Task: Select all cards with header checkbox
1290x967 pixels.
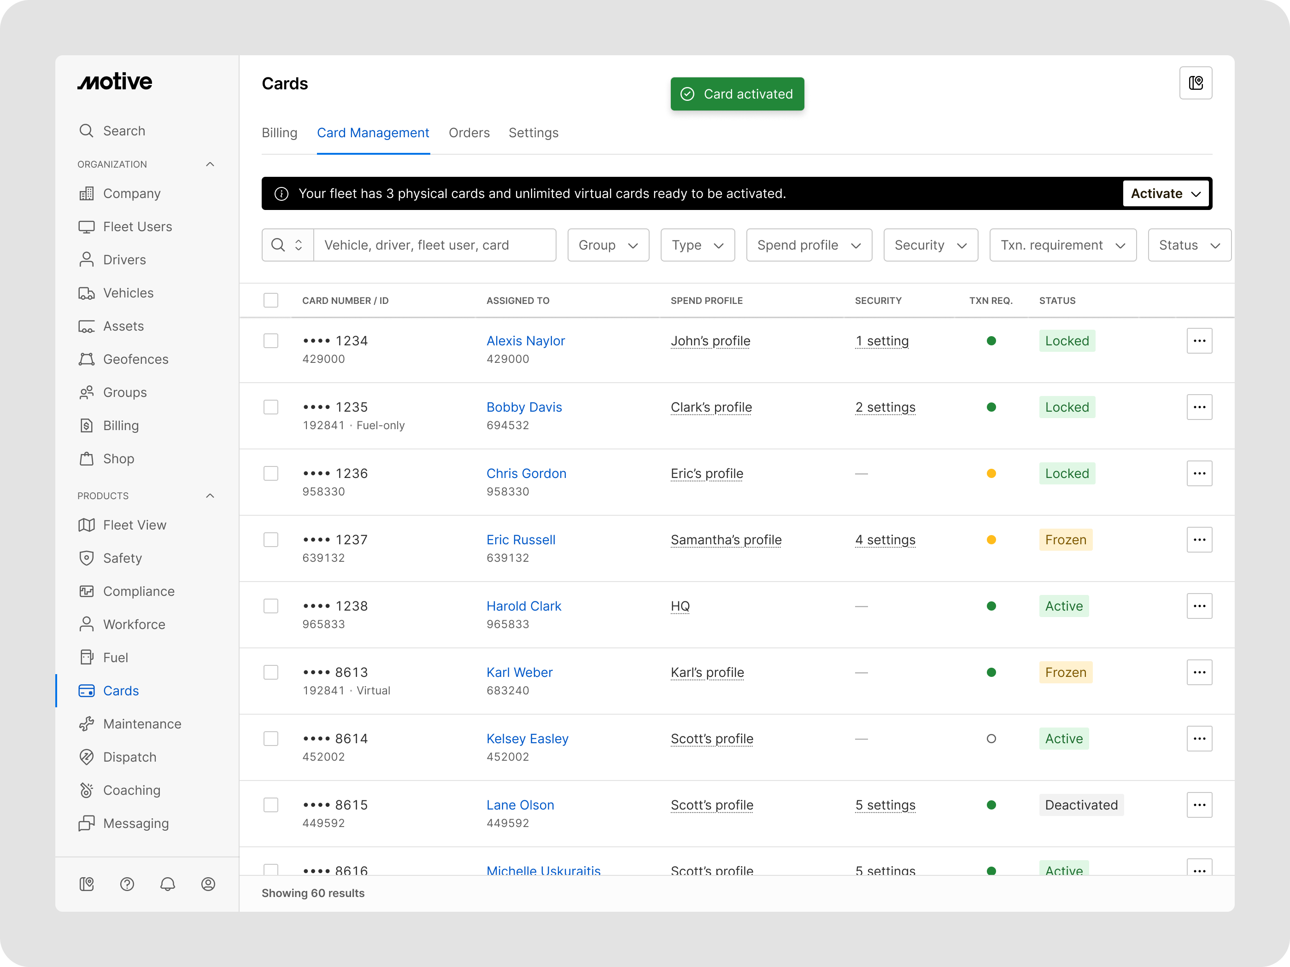Action: [270, 300]
